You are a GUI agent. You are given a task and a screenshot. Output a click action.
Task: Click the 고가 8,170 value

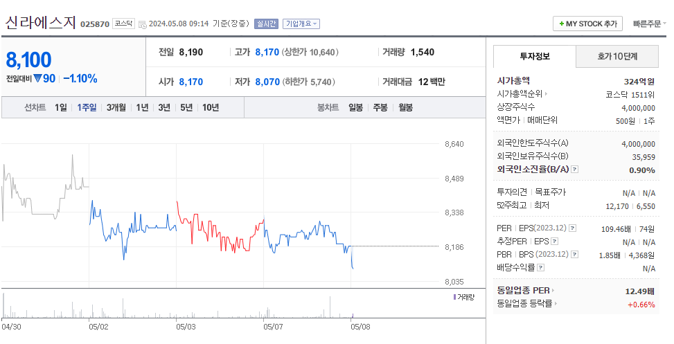[267, 53]
